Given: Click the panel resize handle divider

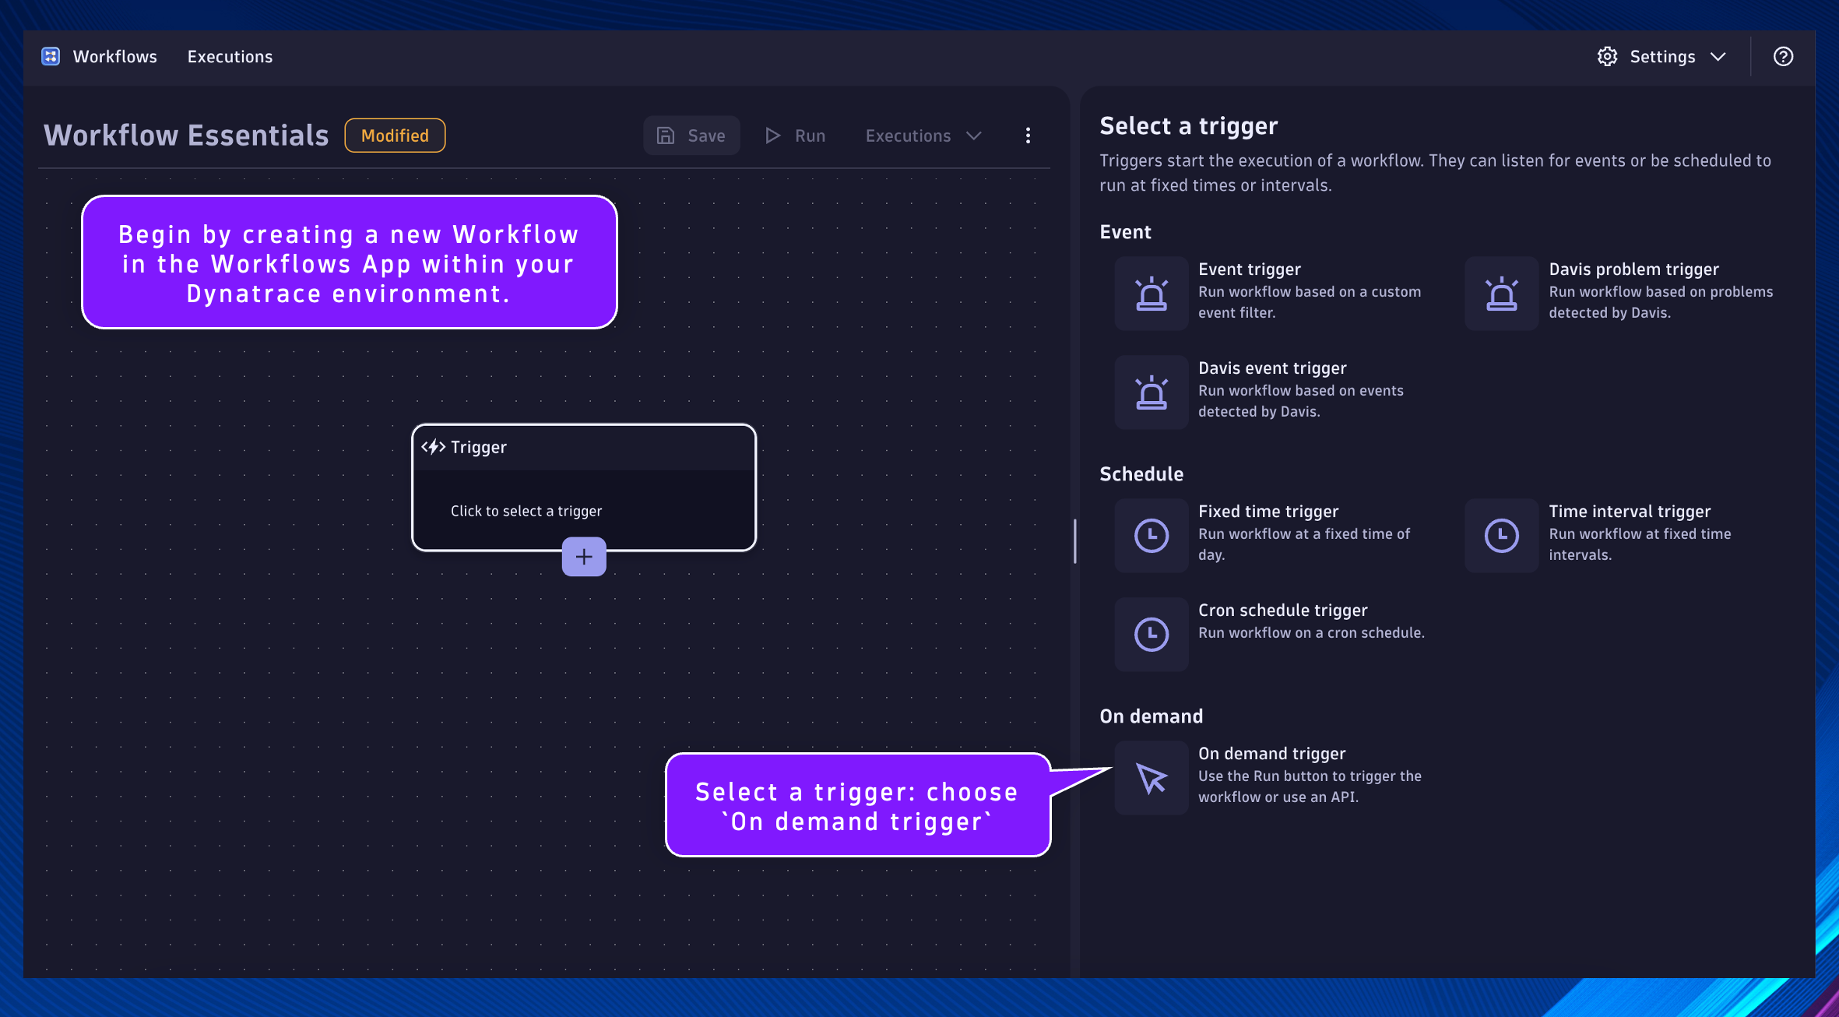Looking at the screenshot, I should 1074,540.
